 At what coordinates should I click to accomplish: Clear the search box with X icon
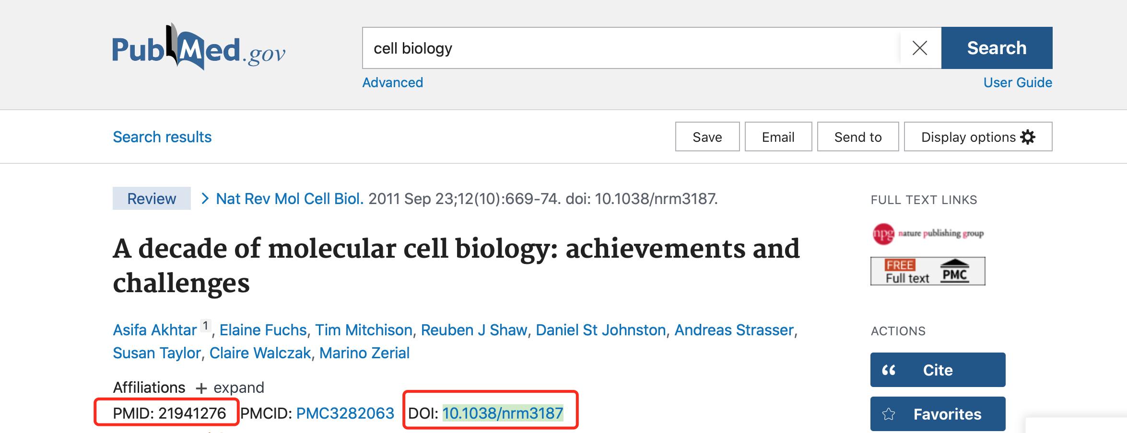point(919,48)
